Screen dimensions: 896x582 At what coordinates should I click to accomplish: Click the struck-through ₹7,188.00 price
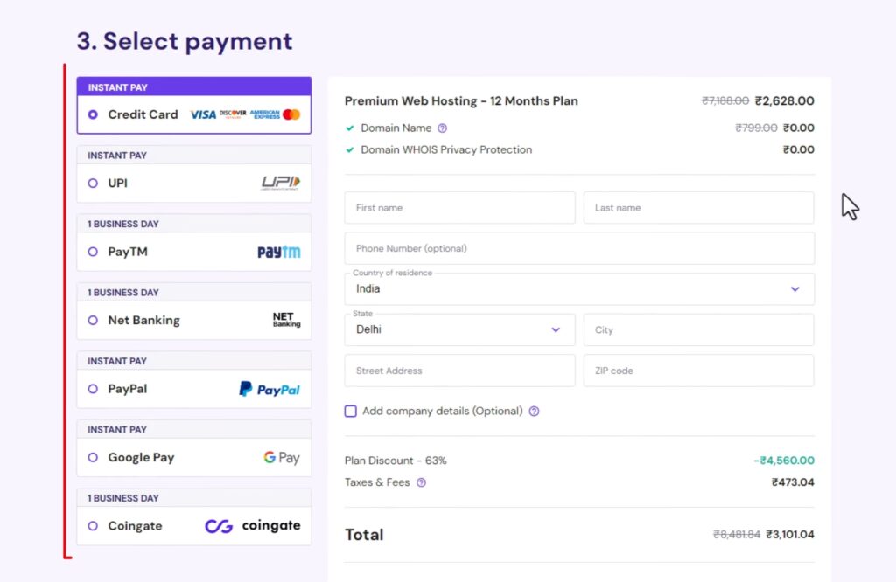point(725,101)
